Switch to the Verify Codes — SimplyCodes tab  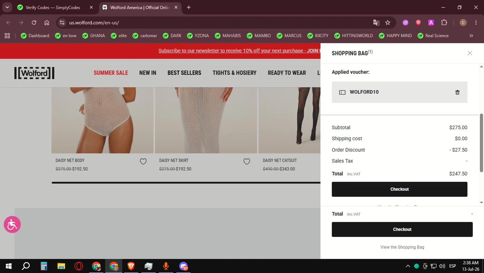point(53,7)
